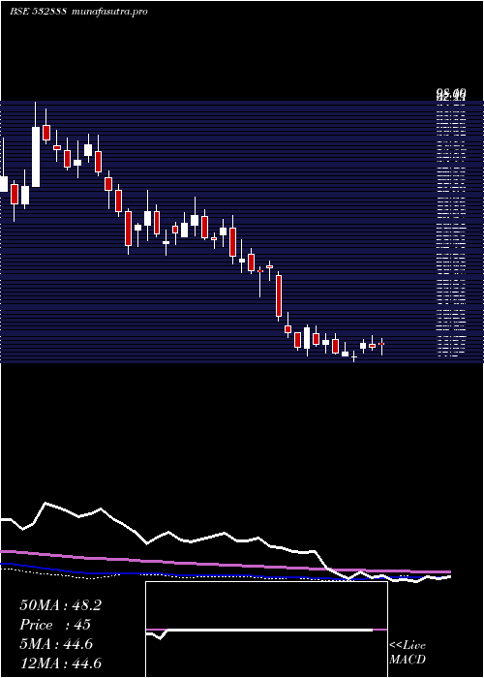Click the 5MA : 44.6 value
Viewport: 484px width, 678px height.
pos(56,644)
